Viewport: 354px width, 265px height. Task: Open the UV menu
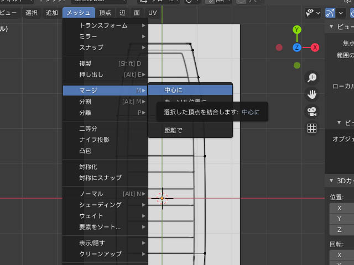click(x=153, y=13)
